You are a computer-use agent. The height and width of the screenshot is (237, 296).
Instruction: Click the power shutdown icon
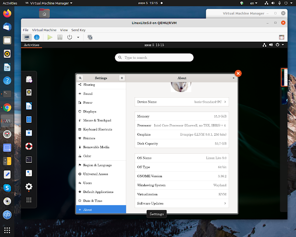pos(70,37)
